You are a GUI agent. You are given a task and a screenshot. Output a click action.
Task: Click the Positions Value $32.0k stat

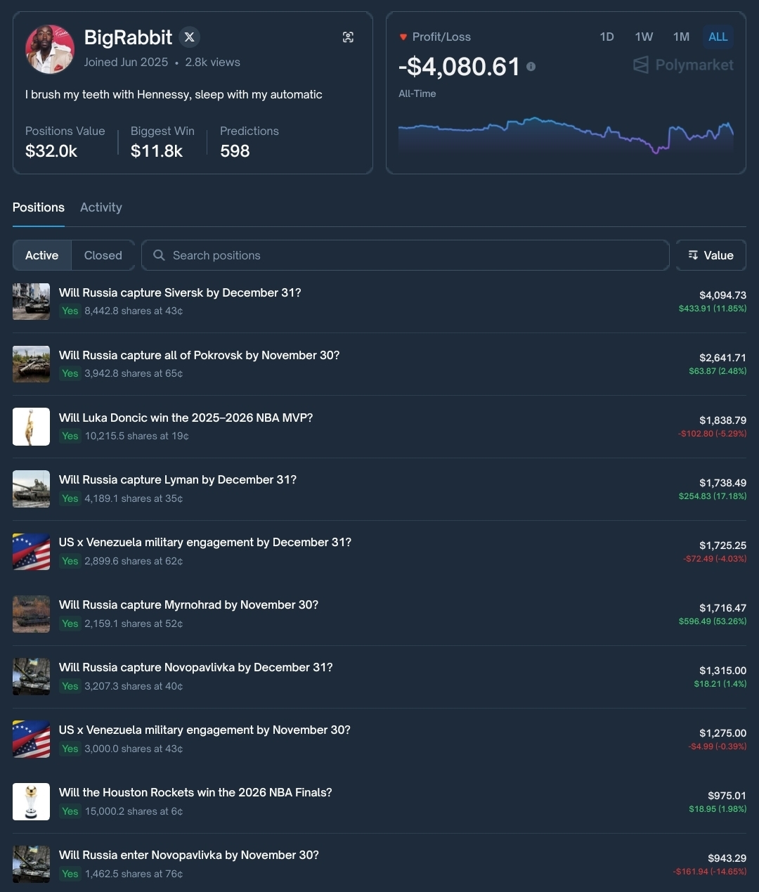(65, 142)
